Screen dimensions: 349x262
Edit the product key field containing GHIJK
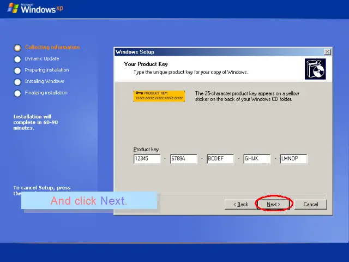click(x=257, y=159)
